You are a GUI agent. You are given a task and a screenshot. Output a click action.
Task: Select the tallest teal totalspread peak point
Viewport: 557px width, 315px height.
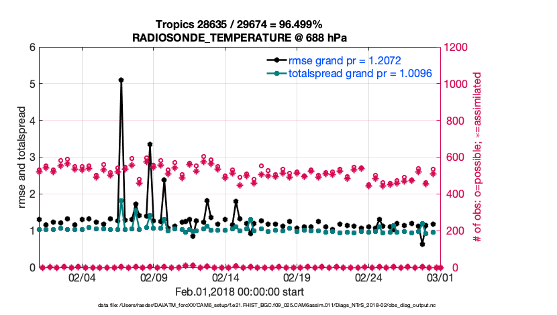click(x=121, y=200)
